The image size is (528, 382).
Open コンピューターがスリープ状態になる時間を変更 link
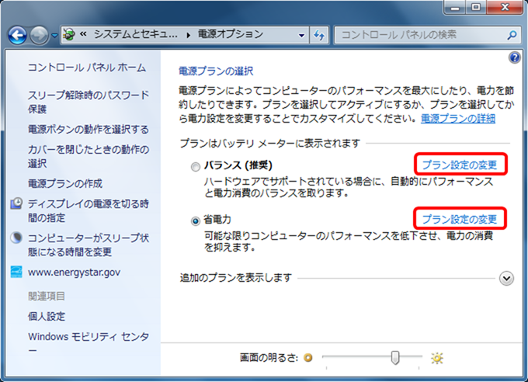(x=89, y=245)
